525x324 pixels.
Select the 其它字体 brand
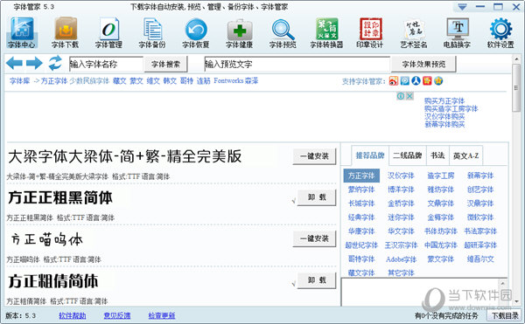click(401, 272)
